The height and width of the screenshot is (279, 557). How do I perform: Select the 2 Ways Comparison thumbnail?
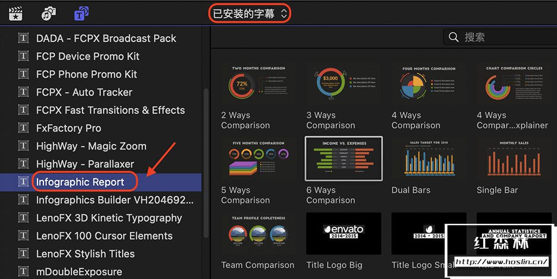[259, 84]
